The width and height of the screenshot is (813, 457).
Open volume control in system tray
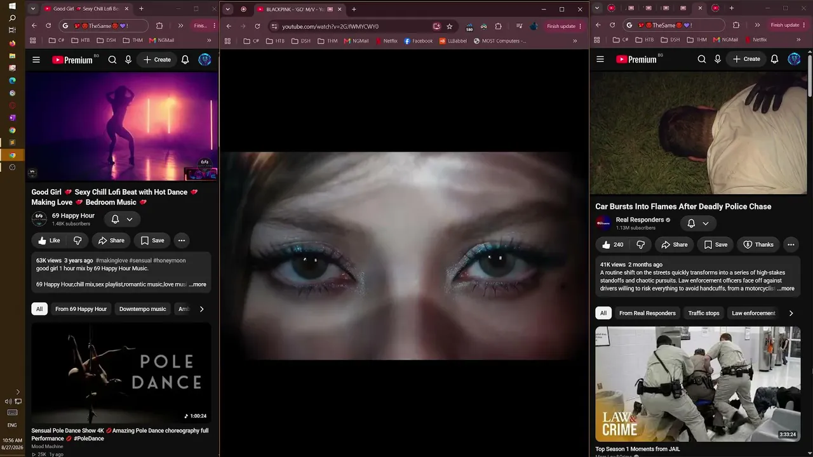8,402
